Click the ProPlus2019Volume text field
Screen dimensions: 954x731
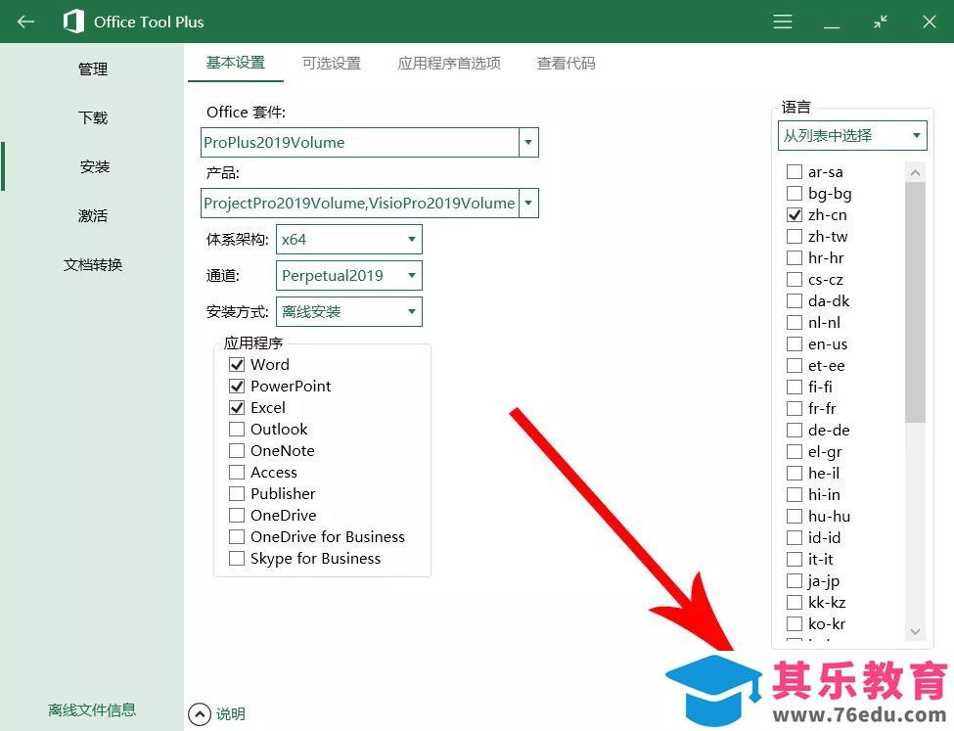pos(359,143)
